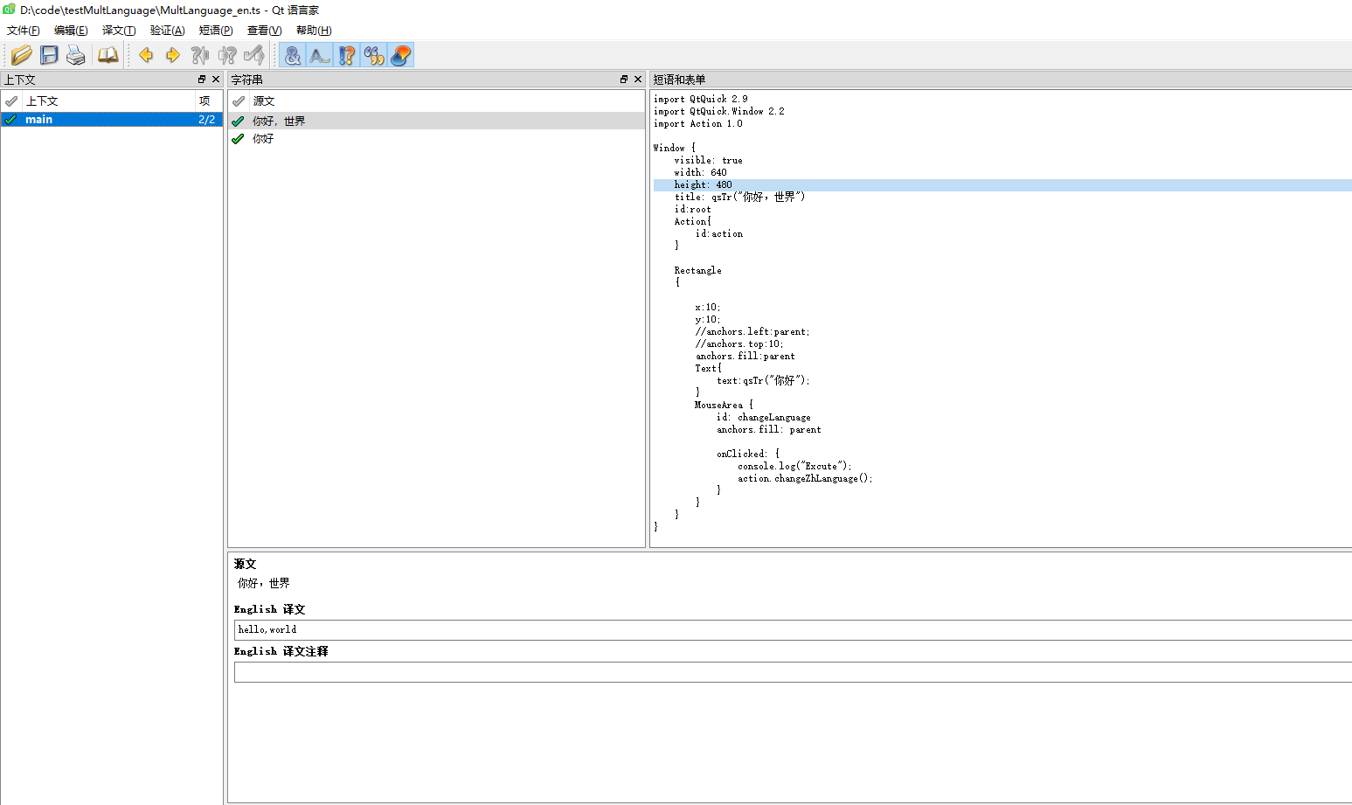Click the 'action.changeZhLanguage();' code line
Screen dimensions: 1352x805
[805, 479]
